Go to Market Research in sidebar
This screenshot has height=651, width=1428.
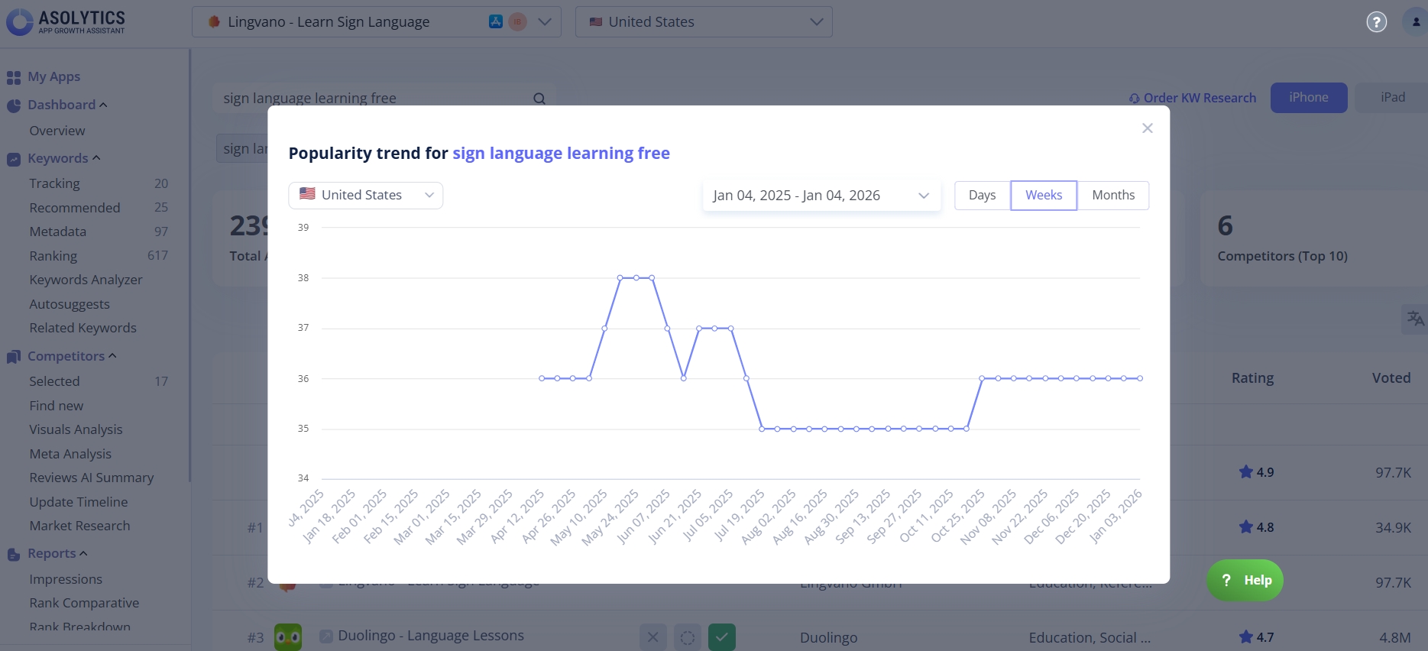point(79,526)
